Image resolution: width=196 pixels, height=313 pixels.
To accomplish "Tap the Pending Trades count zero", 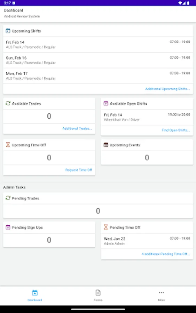I will point(98,211).
